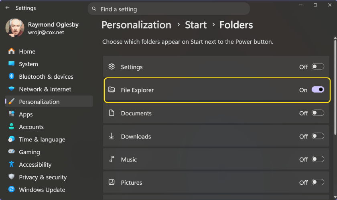
Task: Open Accessibility settings
Action: coord(49,165)
